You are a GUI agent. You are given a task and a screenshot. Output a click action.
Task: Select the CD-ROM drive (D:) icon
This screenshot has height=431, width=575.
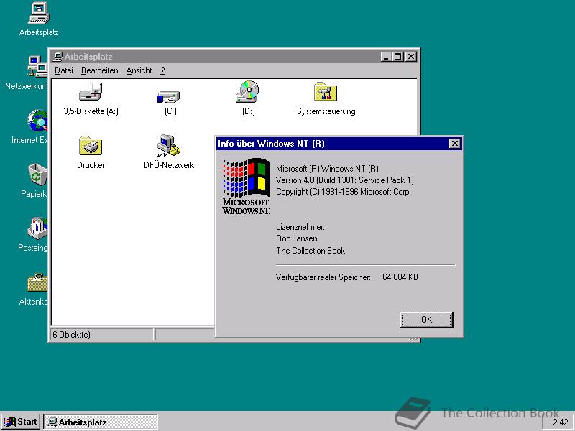[247, 91]
